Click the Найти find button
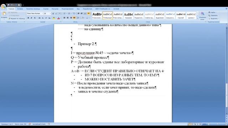The image size is (228, 128). [x=212, y=12]
